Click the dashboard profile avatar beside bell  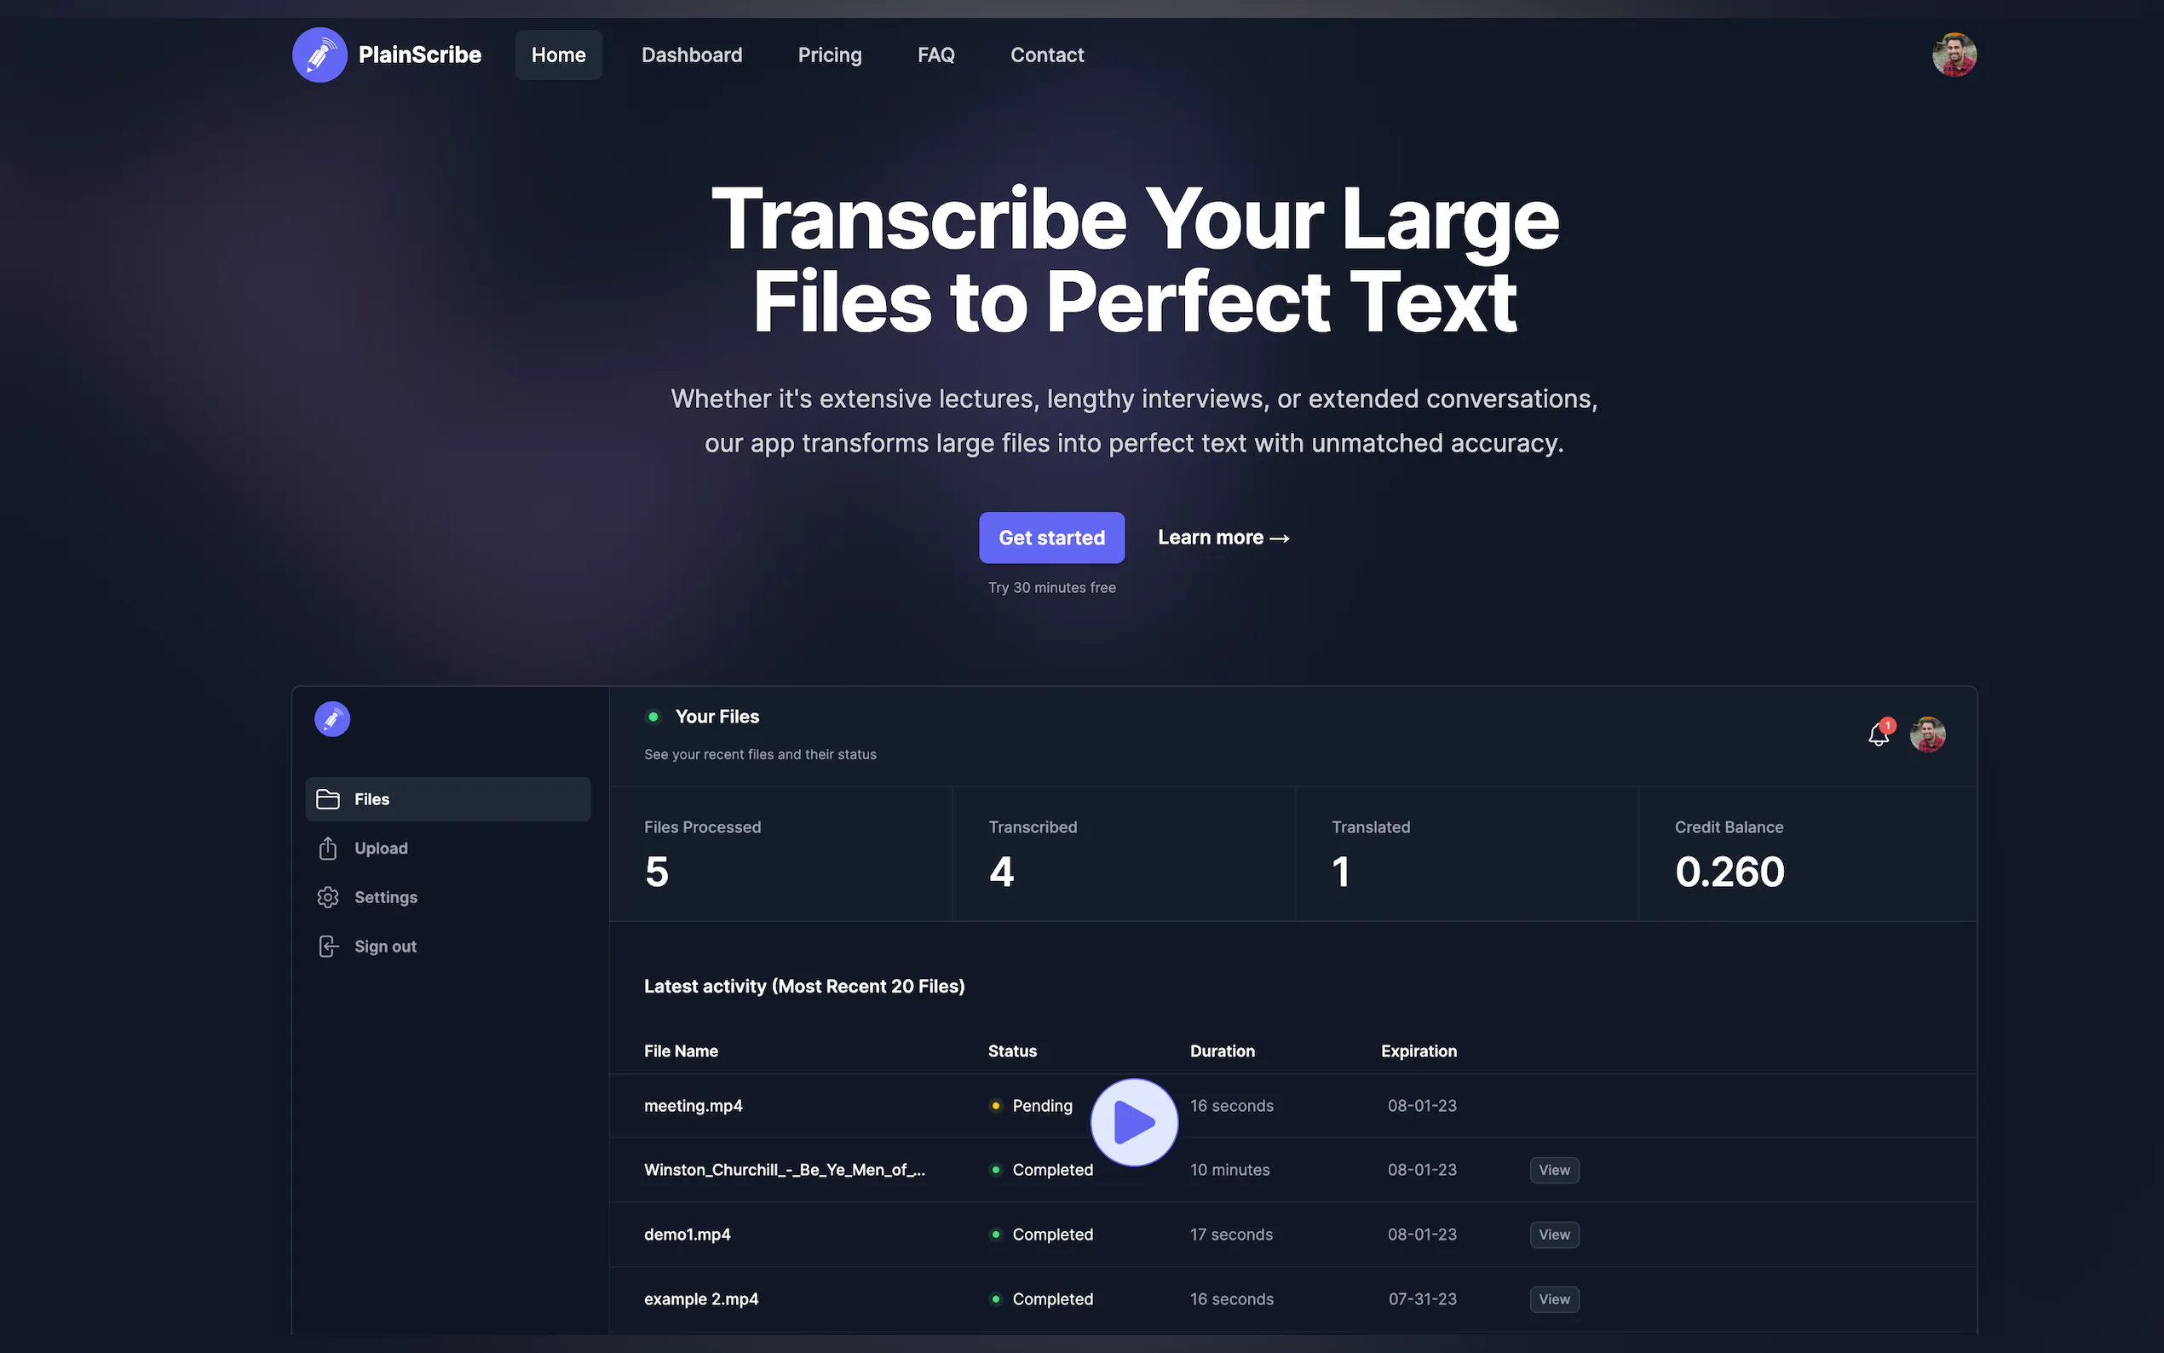tap(1927, 734)
